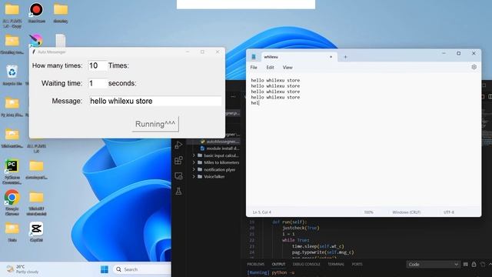Click the def run(self): code line

290,222
